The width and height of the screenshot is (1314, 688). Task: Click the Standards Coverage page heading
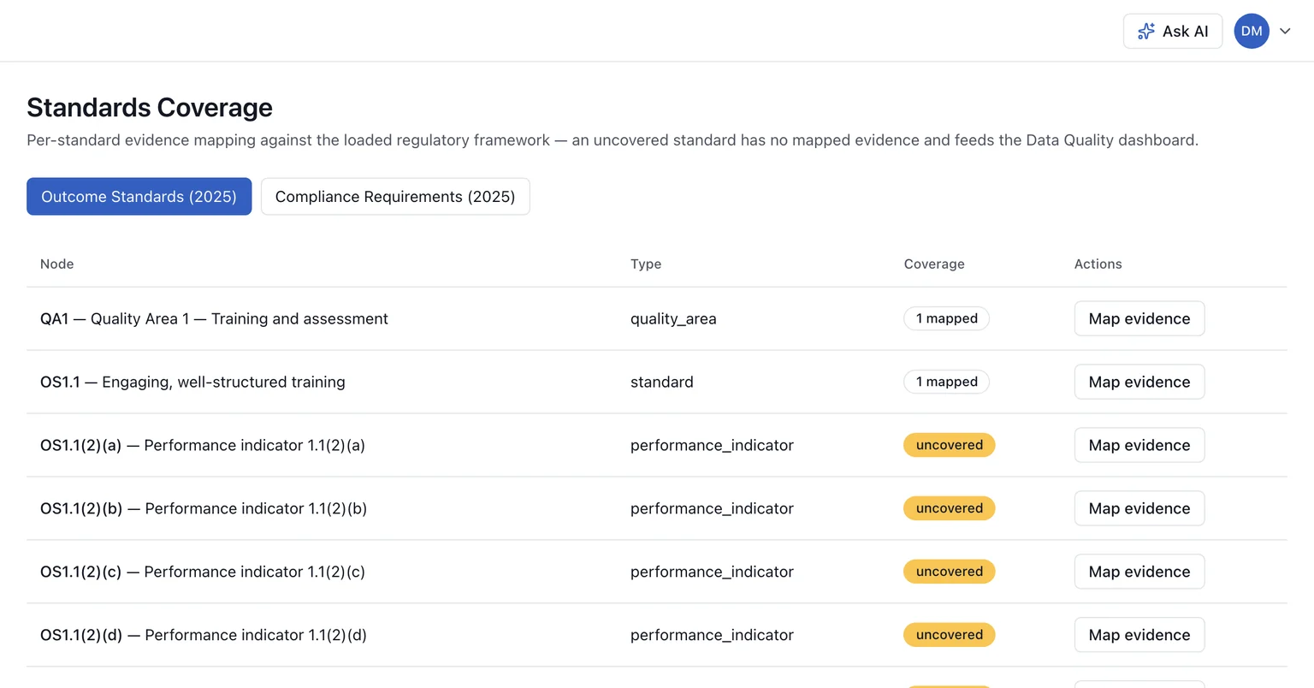[150, 107]
